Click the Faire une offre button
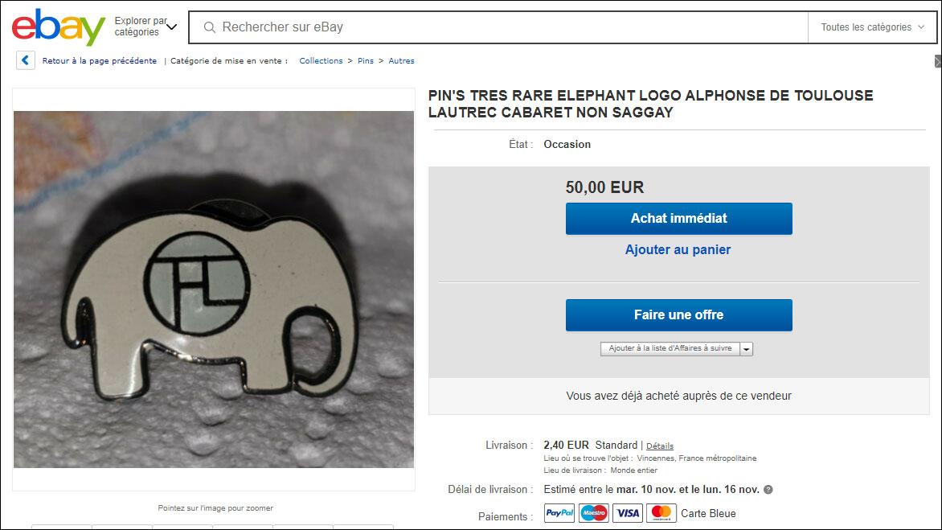 (x=679, y=315)
